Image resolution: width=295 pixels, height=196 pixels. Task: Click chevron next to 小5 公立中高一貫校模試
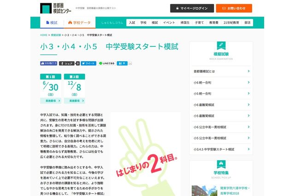tap(249, 138)
